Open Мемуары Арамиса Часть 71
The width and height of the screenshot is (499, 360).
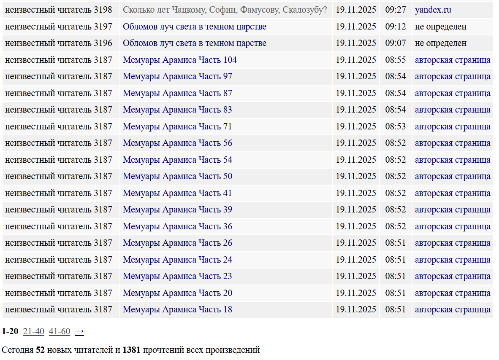pos(177,126)
